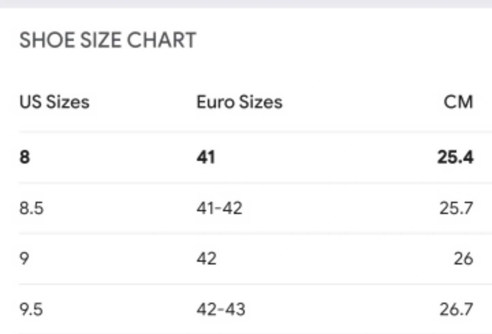Click the CM column header

pos(458,102)
